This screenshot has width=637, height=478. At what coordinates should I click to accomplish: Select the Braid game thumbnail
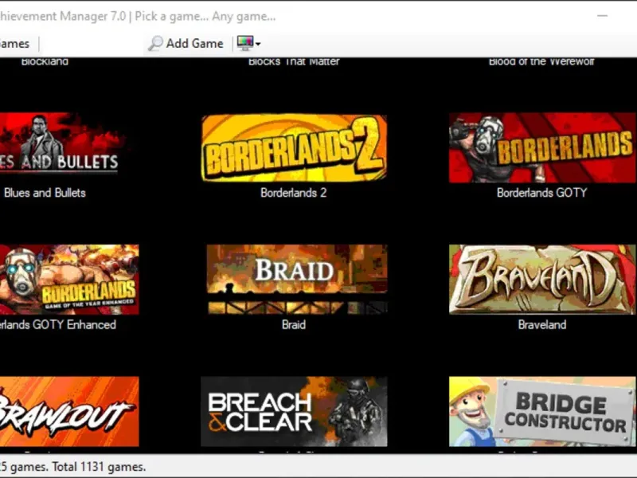pyautogui.click(x=297, y=280)
